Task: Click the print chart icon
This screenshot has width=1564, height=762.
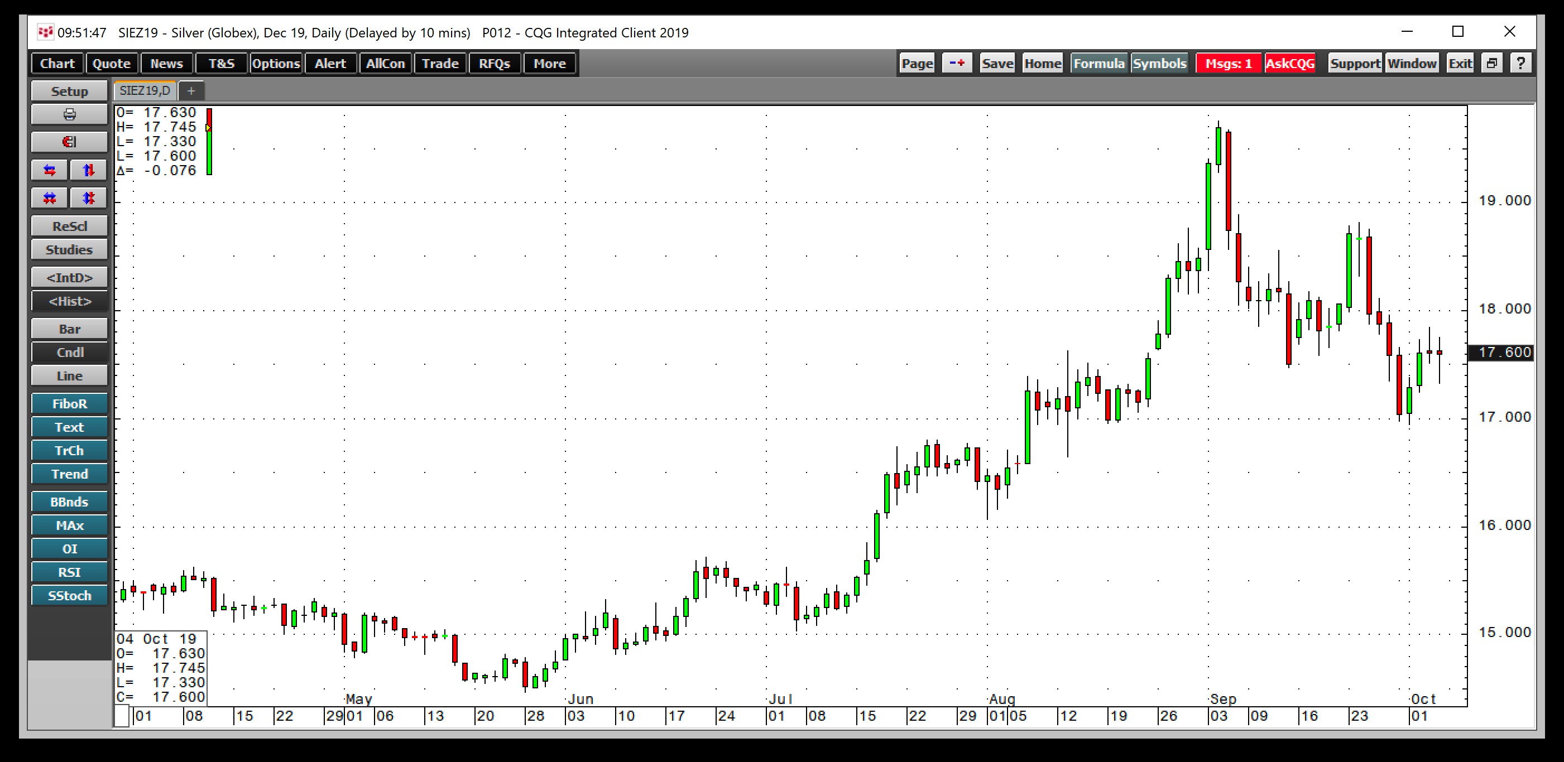Action: click(69, 114)
